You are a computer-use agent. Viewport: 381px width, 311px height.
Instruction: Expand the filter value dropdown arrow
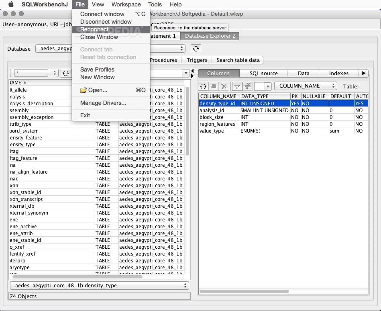click(x=268, y=86)
